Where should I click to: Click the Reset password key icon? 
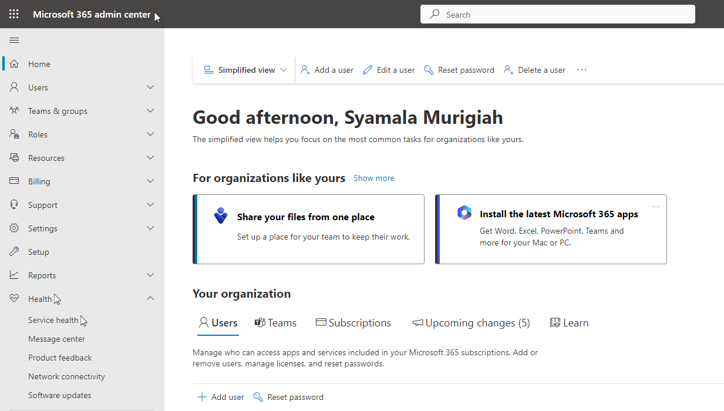click(x=428, y=69)
